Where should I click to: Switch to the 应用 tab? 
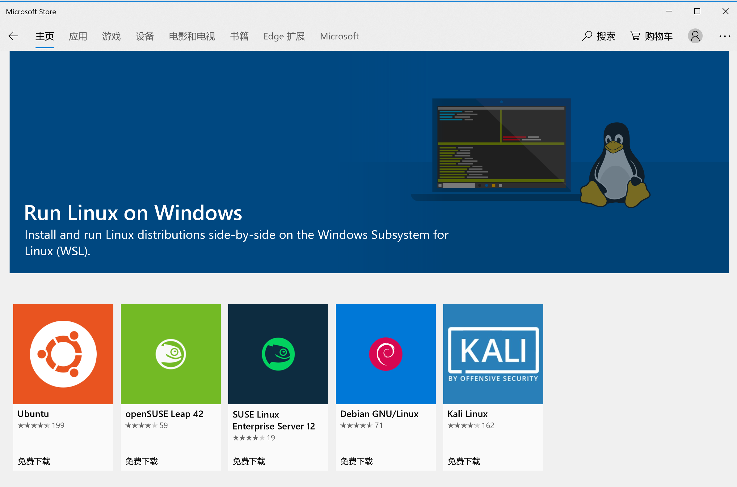78,36
